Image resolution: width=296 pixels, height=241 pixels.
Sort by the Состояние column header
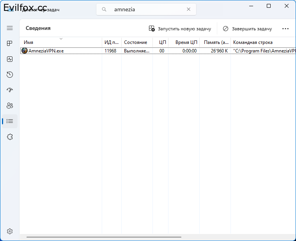click(x=135, y=42)
